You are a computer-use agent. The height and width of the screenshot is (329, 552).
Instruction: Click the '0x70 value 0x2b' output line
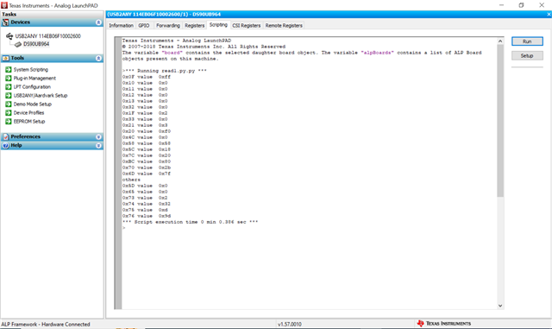(x=147, y=168)
